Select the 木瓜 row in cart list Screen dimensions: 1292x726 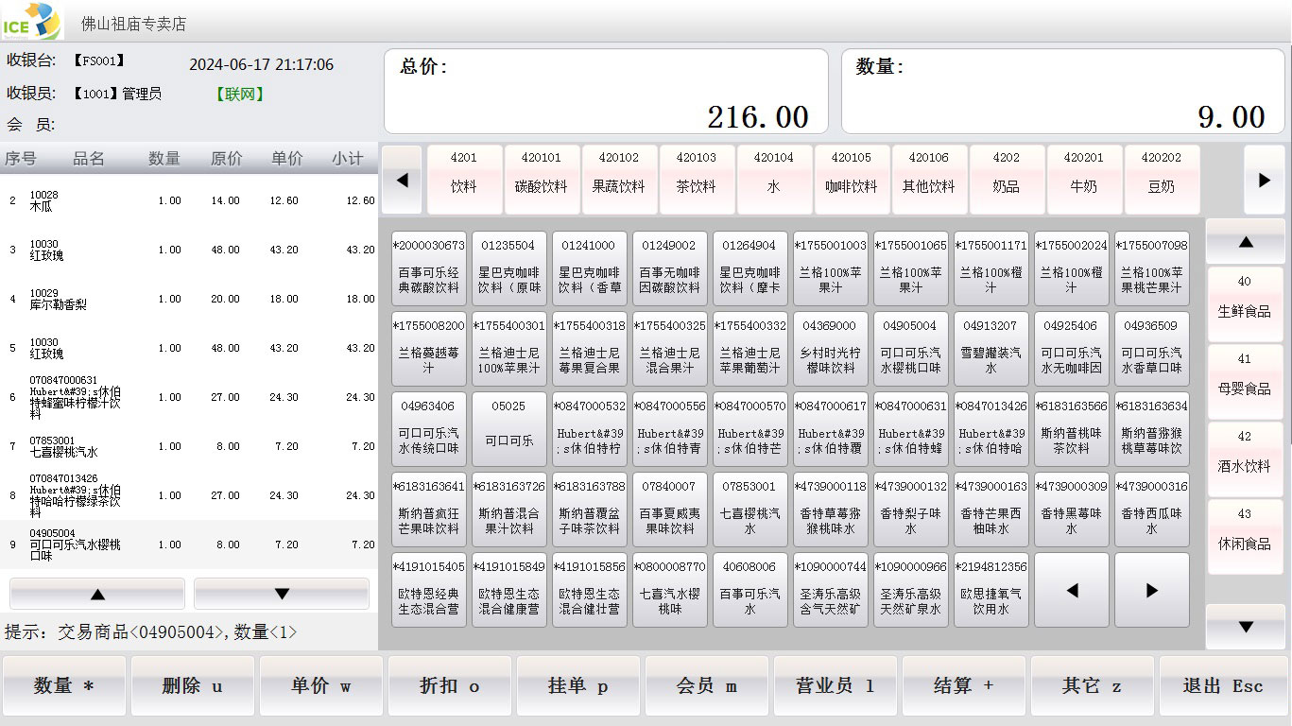[189, 200]
